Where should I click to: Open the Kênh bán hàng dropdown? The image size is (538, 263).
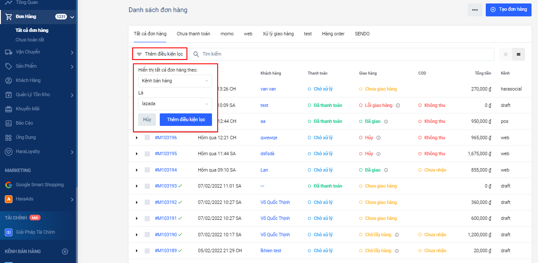coord(175,81)
